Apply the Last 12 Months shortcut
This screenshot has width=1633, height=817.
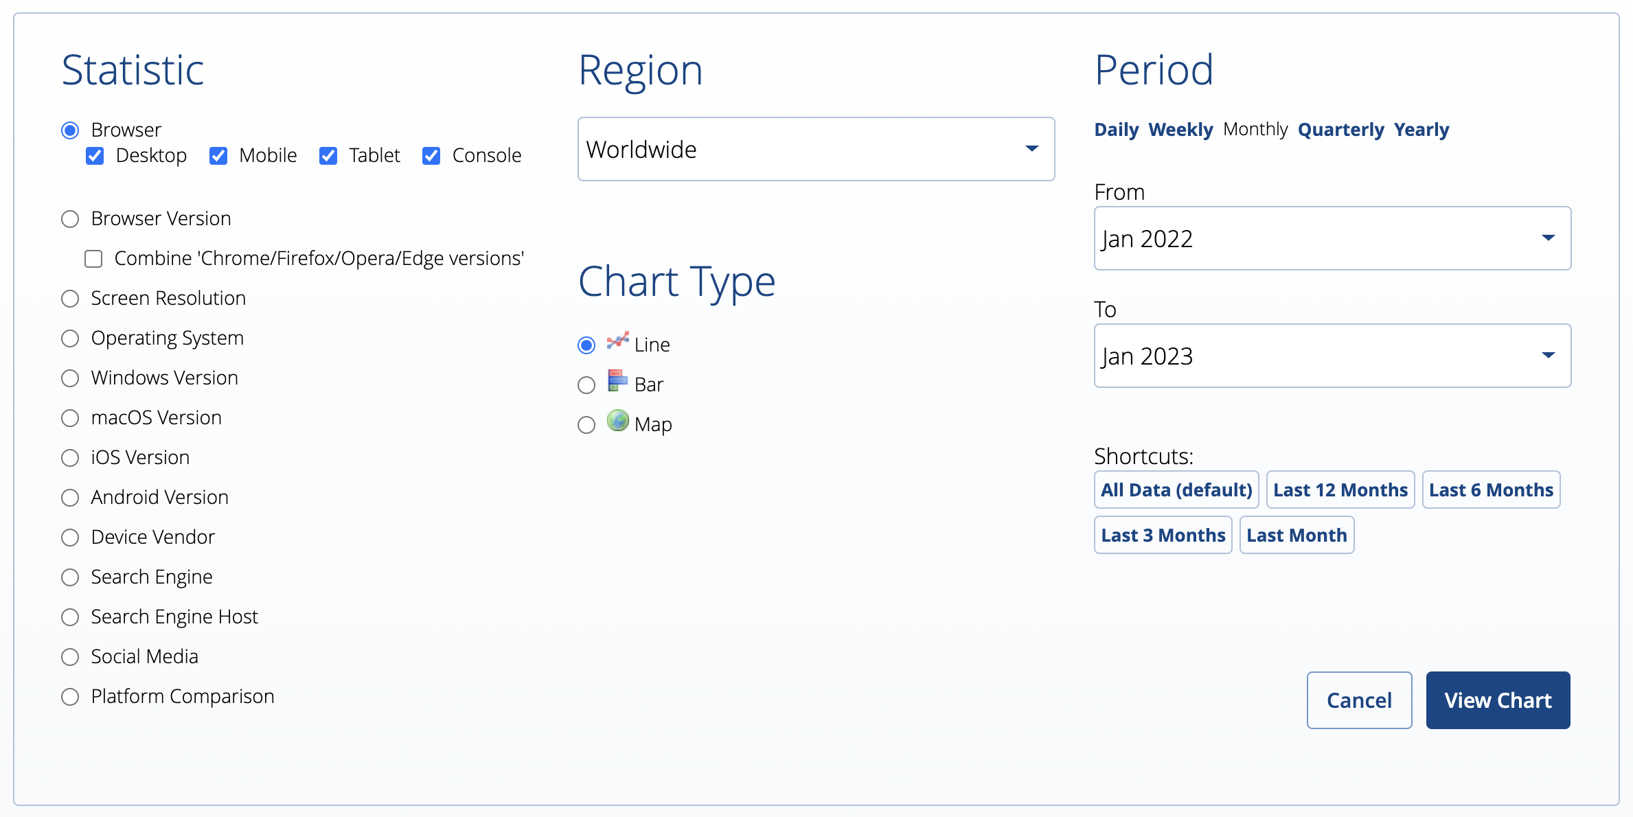pos(1340,490)
